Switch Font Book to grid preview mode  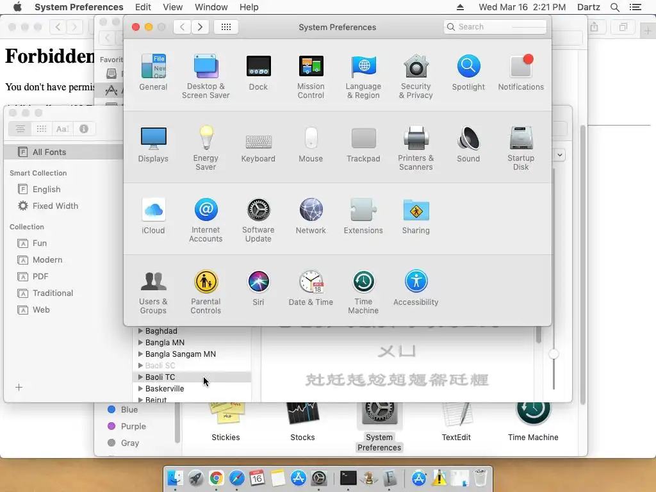[x=42, y=129]
